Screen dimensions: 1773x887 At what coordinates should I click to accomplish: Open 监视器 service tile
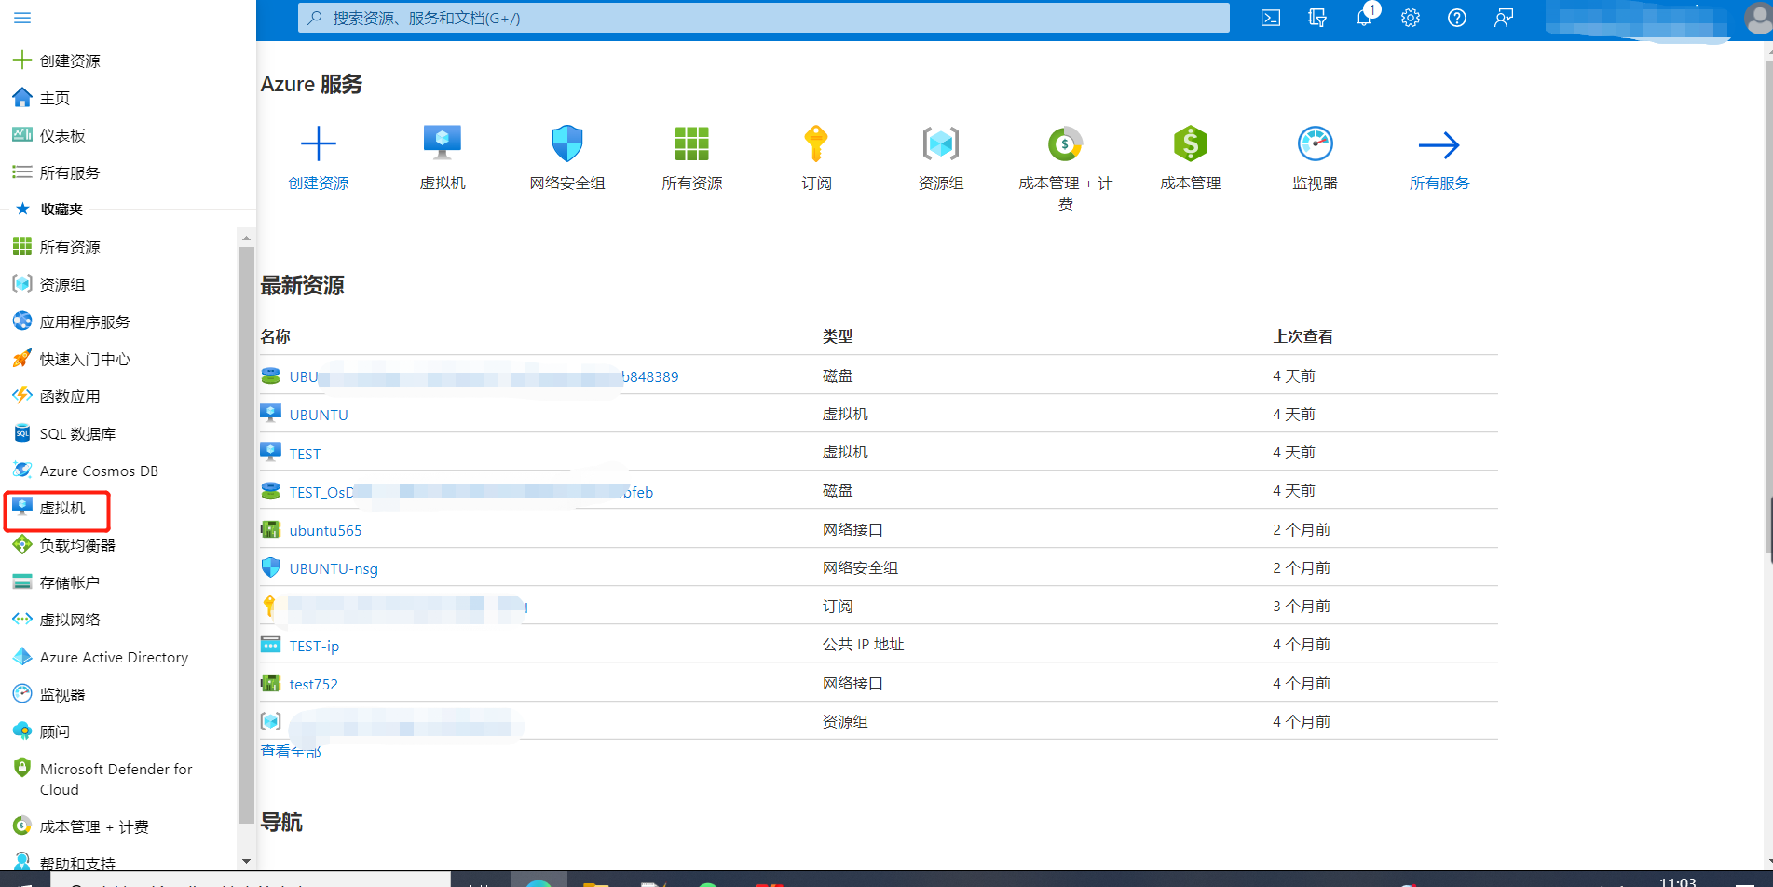[x=1316, y=157]
